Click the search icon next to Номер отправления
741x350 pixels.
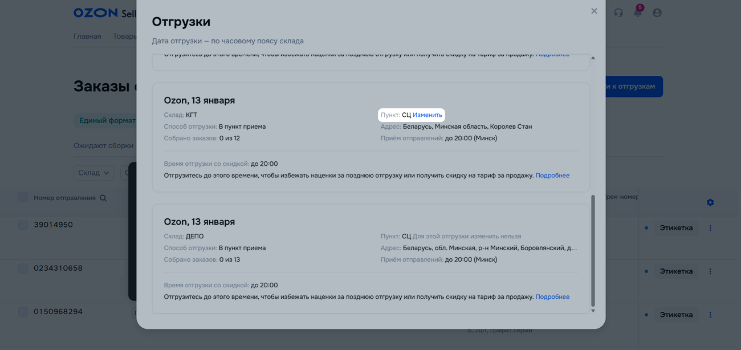tap(103, 198)
